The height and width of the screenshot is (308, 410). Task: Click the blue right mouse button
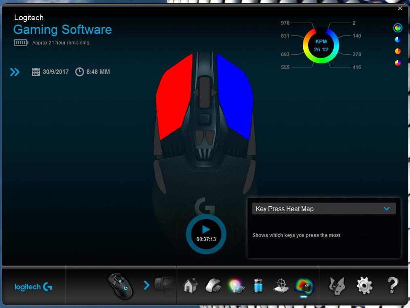[x=235, y=98]
